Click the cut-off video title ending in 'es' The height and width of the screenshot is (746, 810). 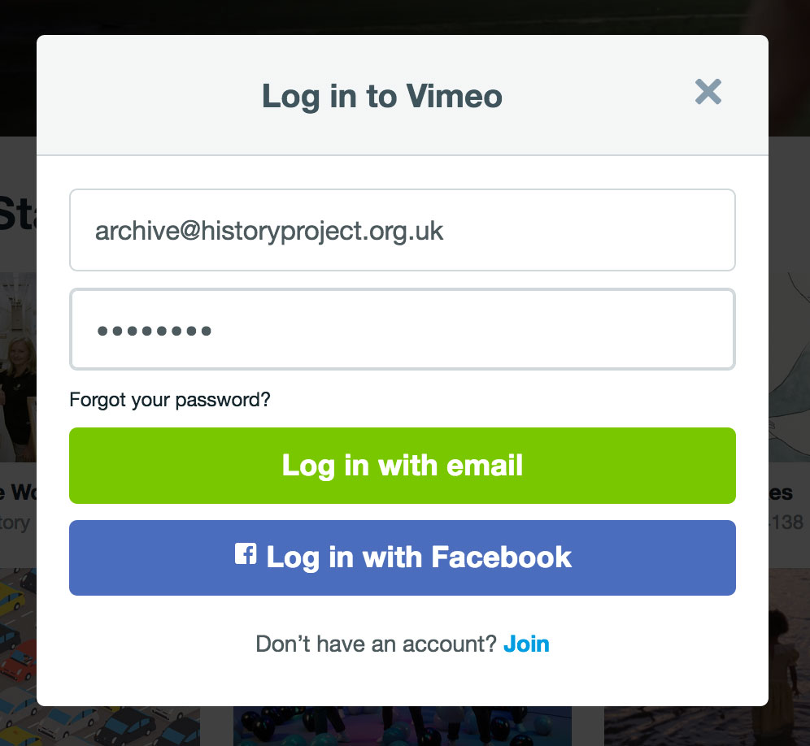click(x=781, y=493)
